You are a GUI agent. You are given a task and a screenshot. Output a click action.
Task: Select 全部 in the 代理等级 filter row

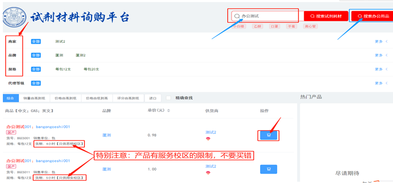tap(36, 83)
